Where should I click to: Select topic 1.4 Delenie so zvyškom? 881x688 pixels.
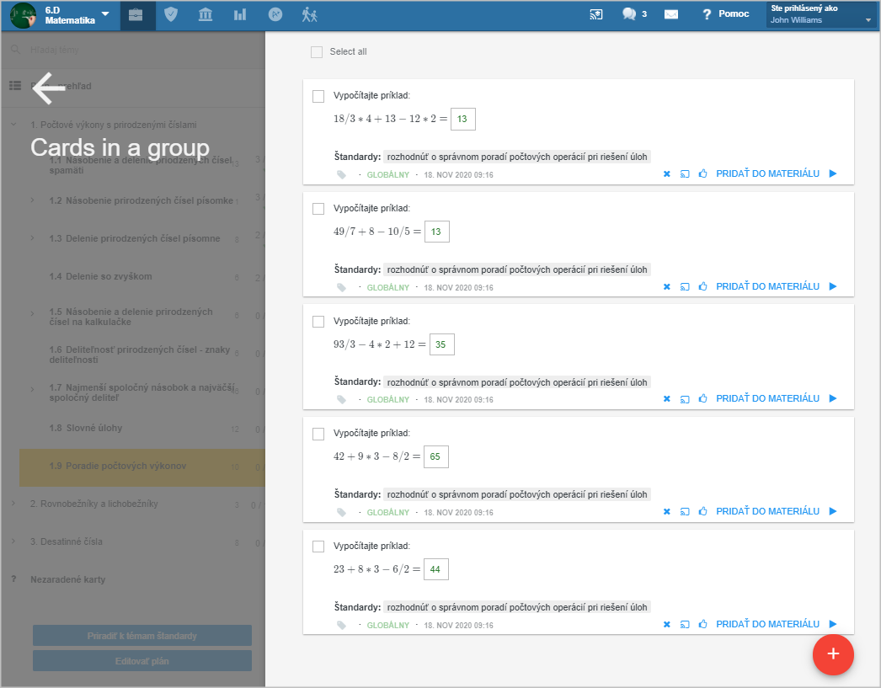(x=100, y=276)
